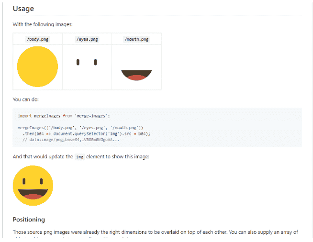This screenshot has height=242, width=313.
Task: Click the 'With the following images:' text
Action: pos(42,24)
